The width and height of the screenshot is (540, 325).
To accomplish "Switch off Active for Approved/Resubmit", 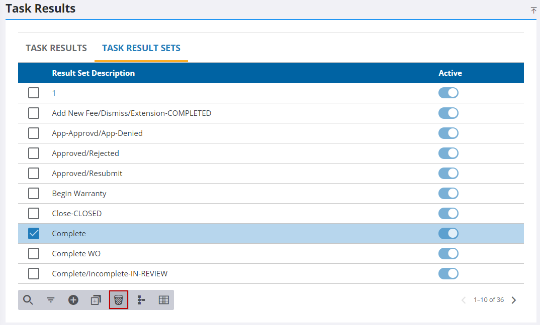I will click(x=448, y=173).
